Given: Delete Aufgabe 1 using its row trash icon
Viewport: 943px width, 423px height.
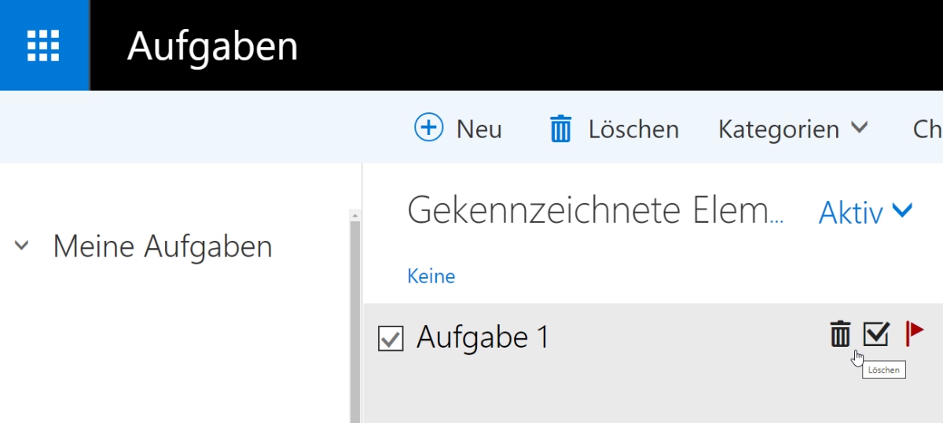Looking at the screenshot, I should point(840,334).
